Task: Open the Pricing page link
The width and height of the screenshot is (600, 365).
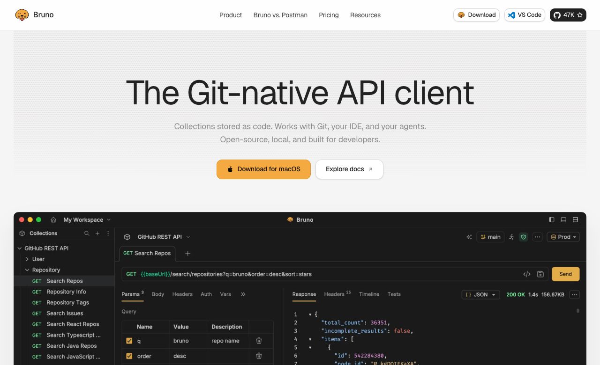Action: pyautogui.click(x=329, y=15)
